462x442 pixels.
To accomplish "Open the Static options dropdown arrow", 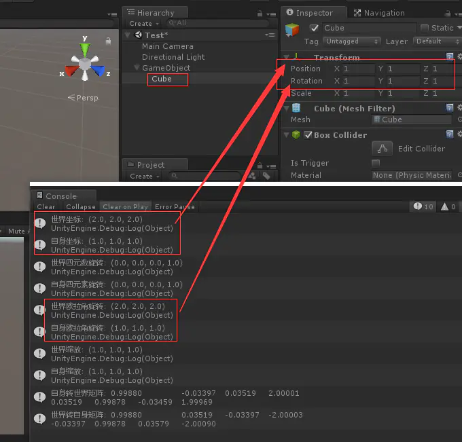I will tap(459, 28).
